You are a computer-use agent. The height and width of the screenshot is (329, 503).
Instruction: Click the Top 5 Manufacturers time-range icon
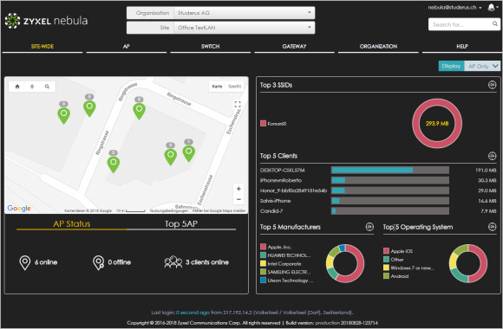[x=369, y=227]
